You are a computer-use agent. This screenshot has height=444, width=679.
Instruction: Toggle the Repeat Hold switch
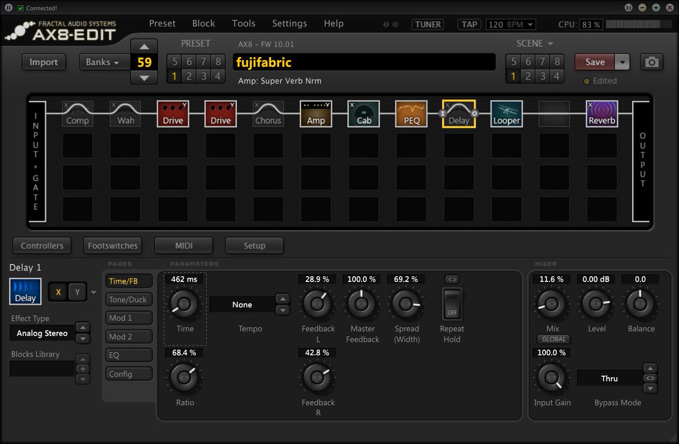[x=452, y=304]
